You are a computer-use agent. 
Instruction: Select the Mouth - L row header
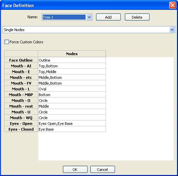[21, 89]
